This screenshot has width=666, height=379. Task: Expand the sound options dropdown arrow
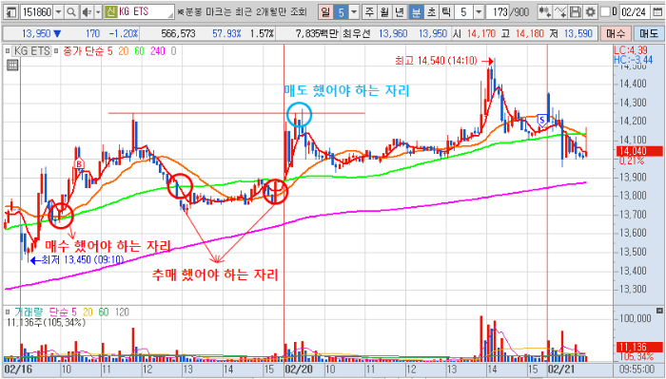pos(98,11)
